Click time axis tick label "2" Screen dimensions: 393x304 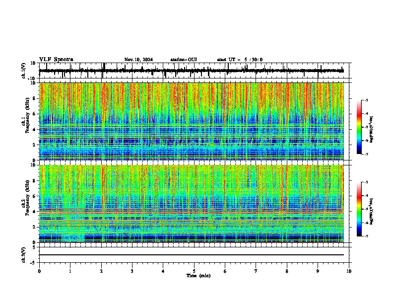(x=101, y=271)
